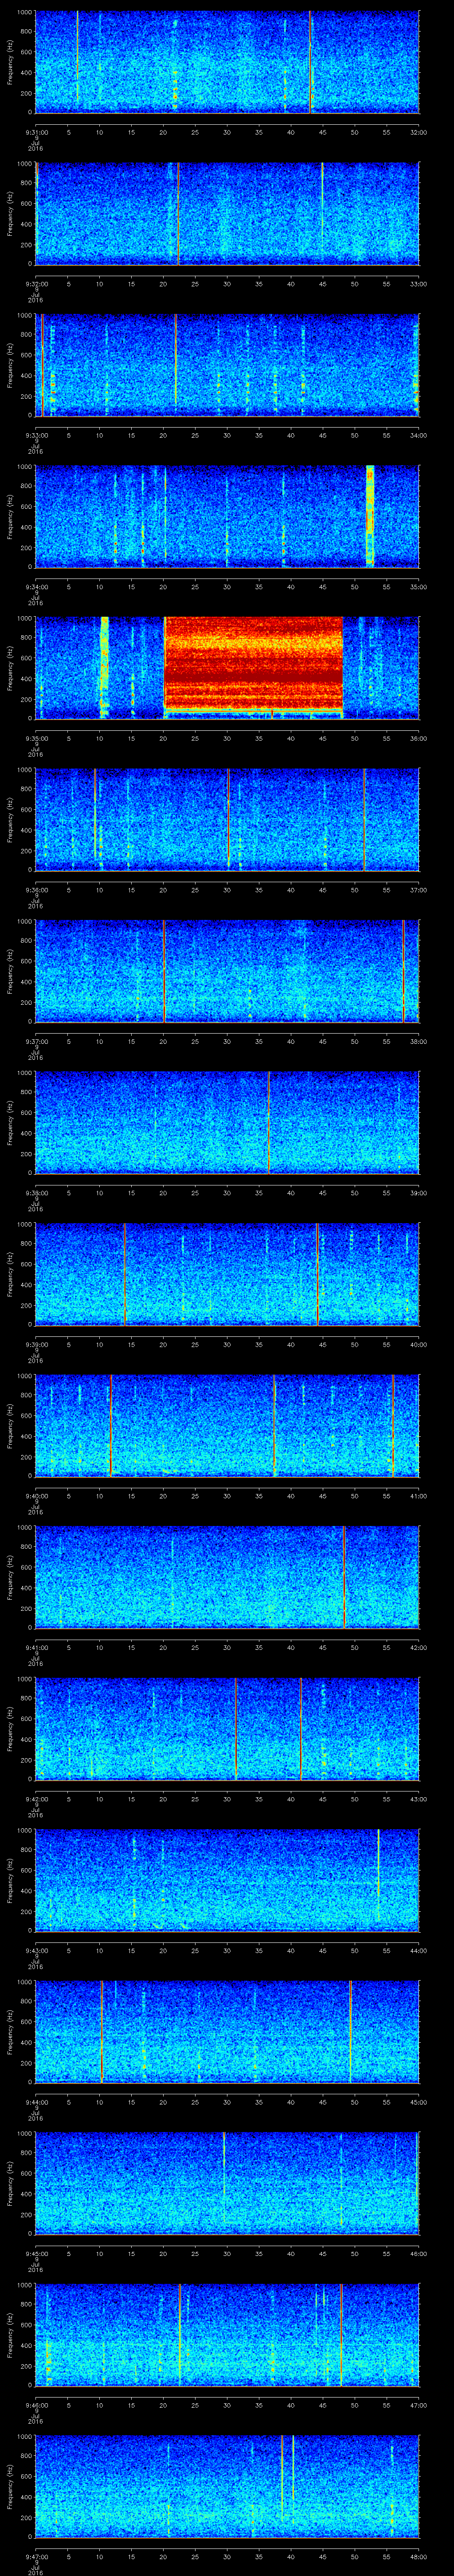Click the 9:39:00 time axis label
This screenshot has height=2576, width=454.
tap(36, 1345)
